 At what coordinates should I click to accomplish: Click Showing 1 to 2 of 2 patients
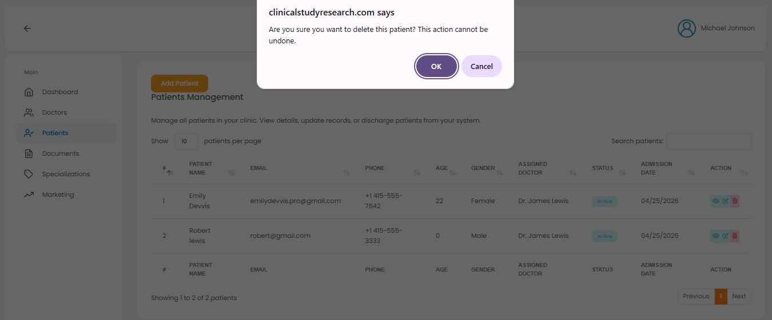(x=194, y=298)
